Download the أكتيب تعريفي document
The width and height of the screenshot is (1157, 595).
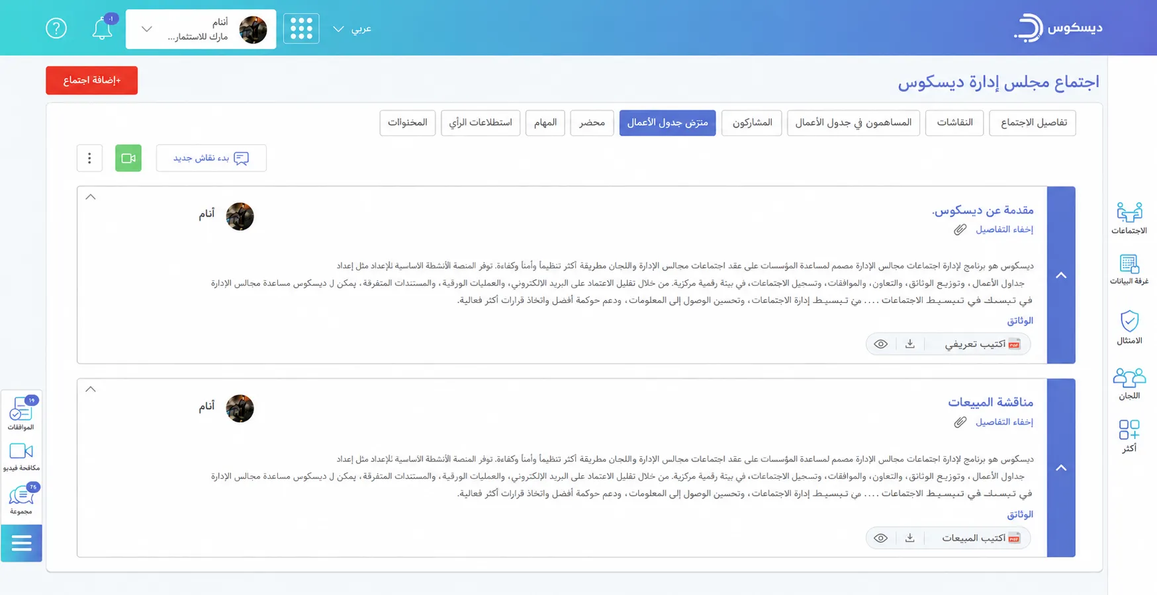(910, 344)
